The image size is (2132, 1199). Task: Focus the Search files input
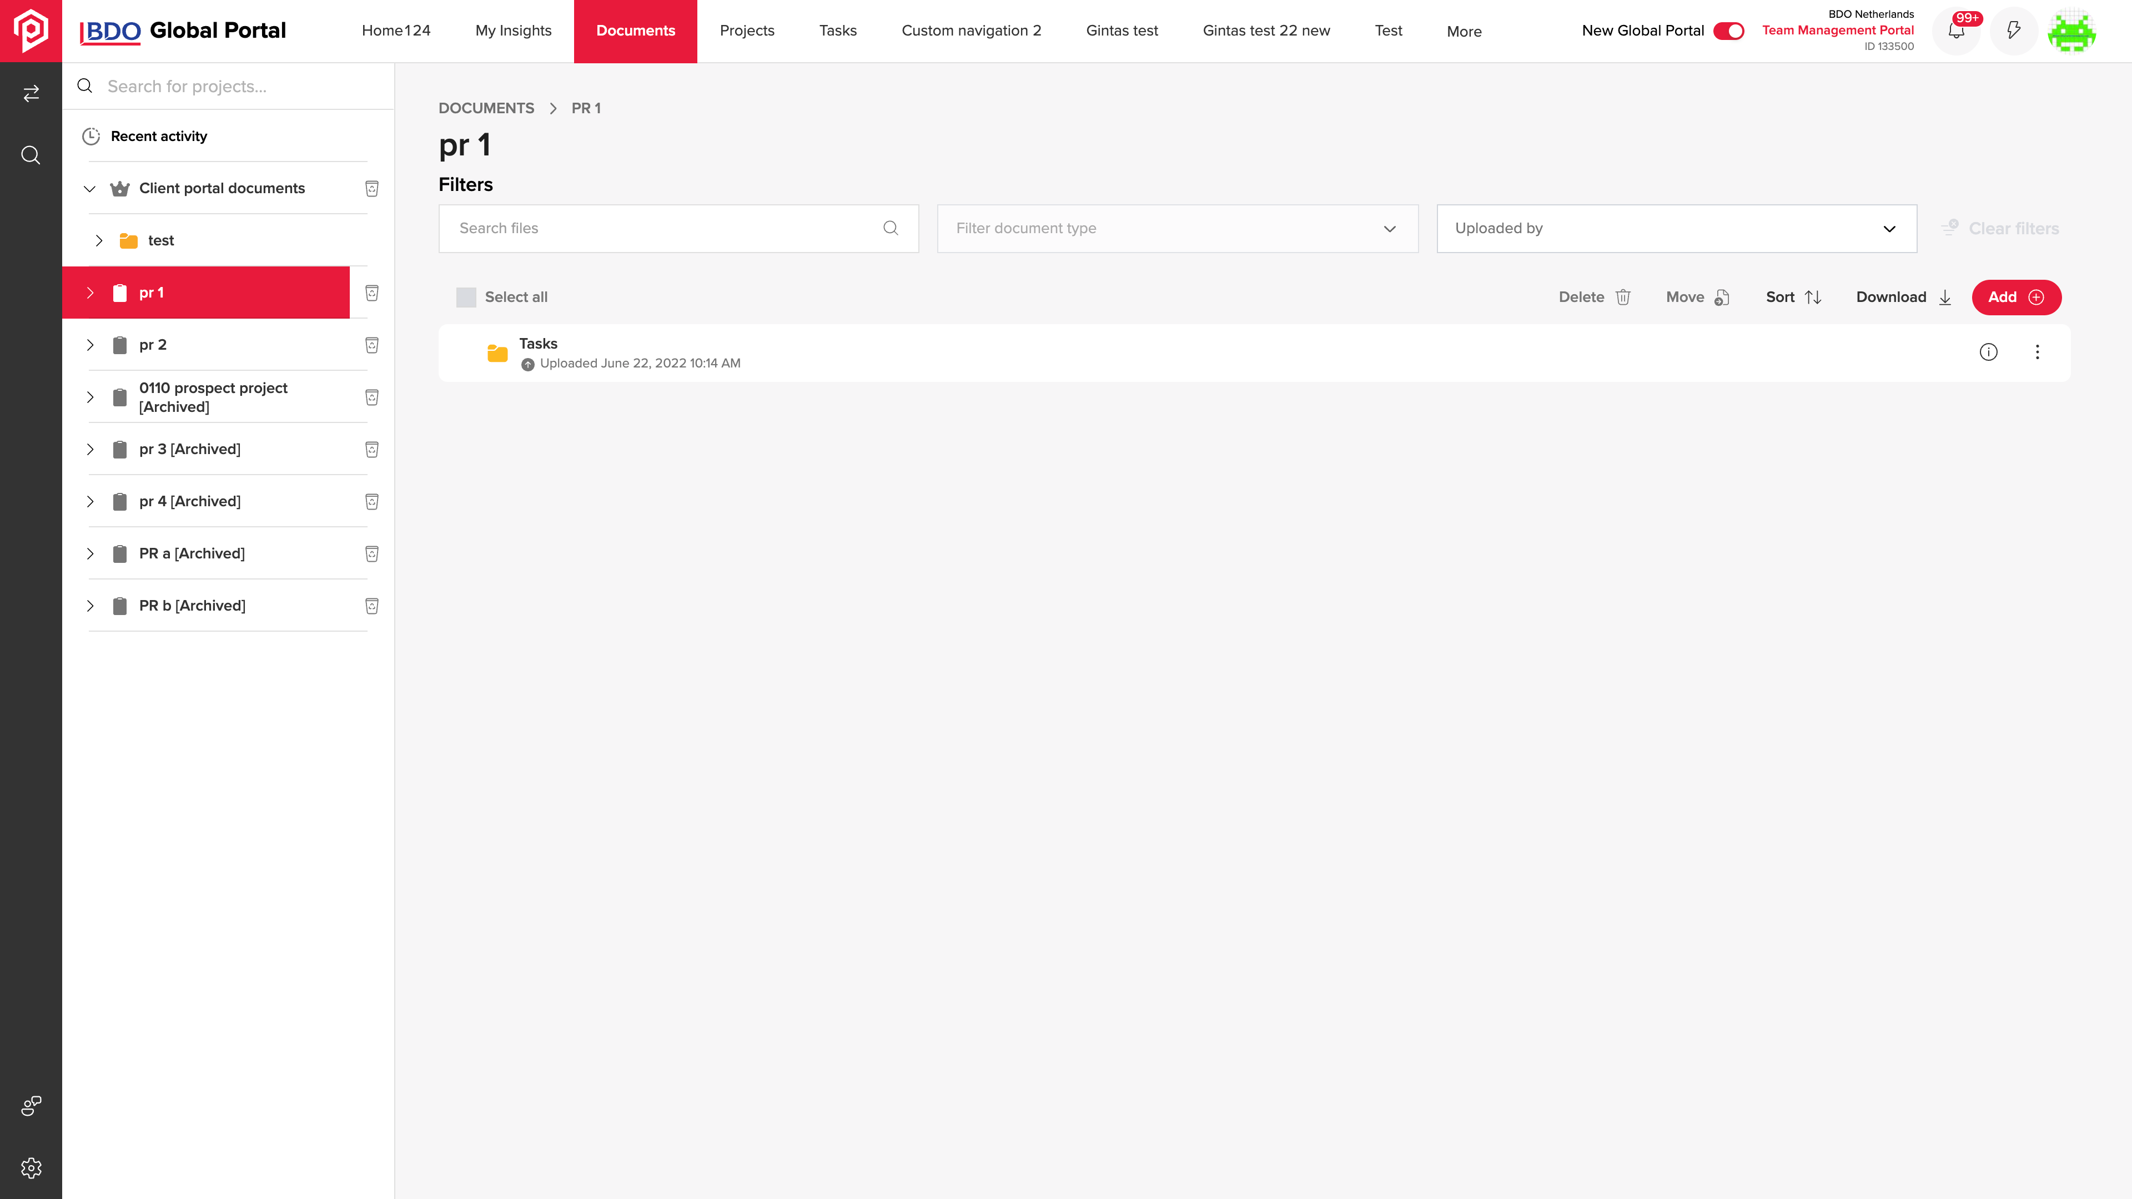(x=678, y=228)
